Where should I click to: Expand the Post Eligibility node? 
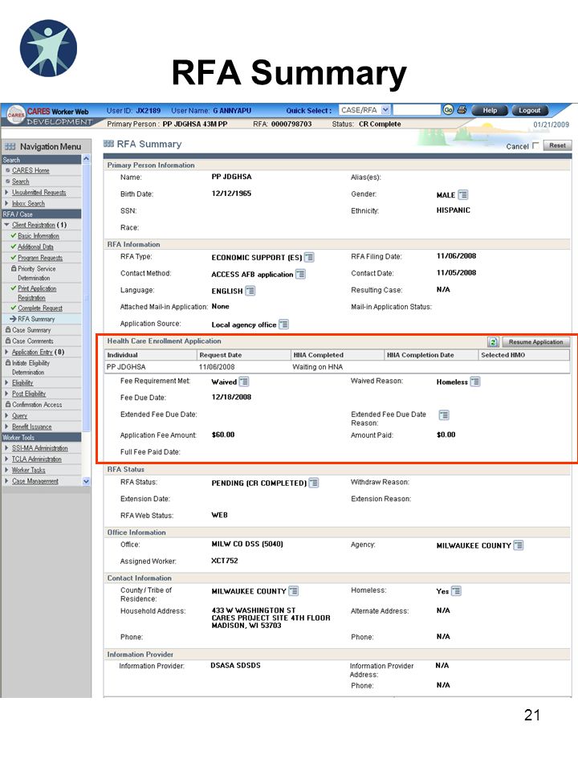click(6, 394)
